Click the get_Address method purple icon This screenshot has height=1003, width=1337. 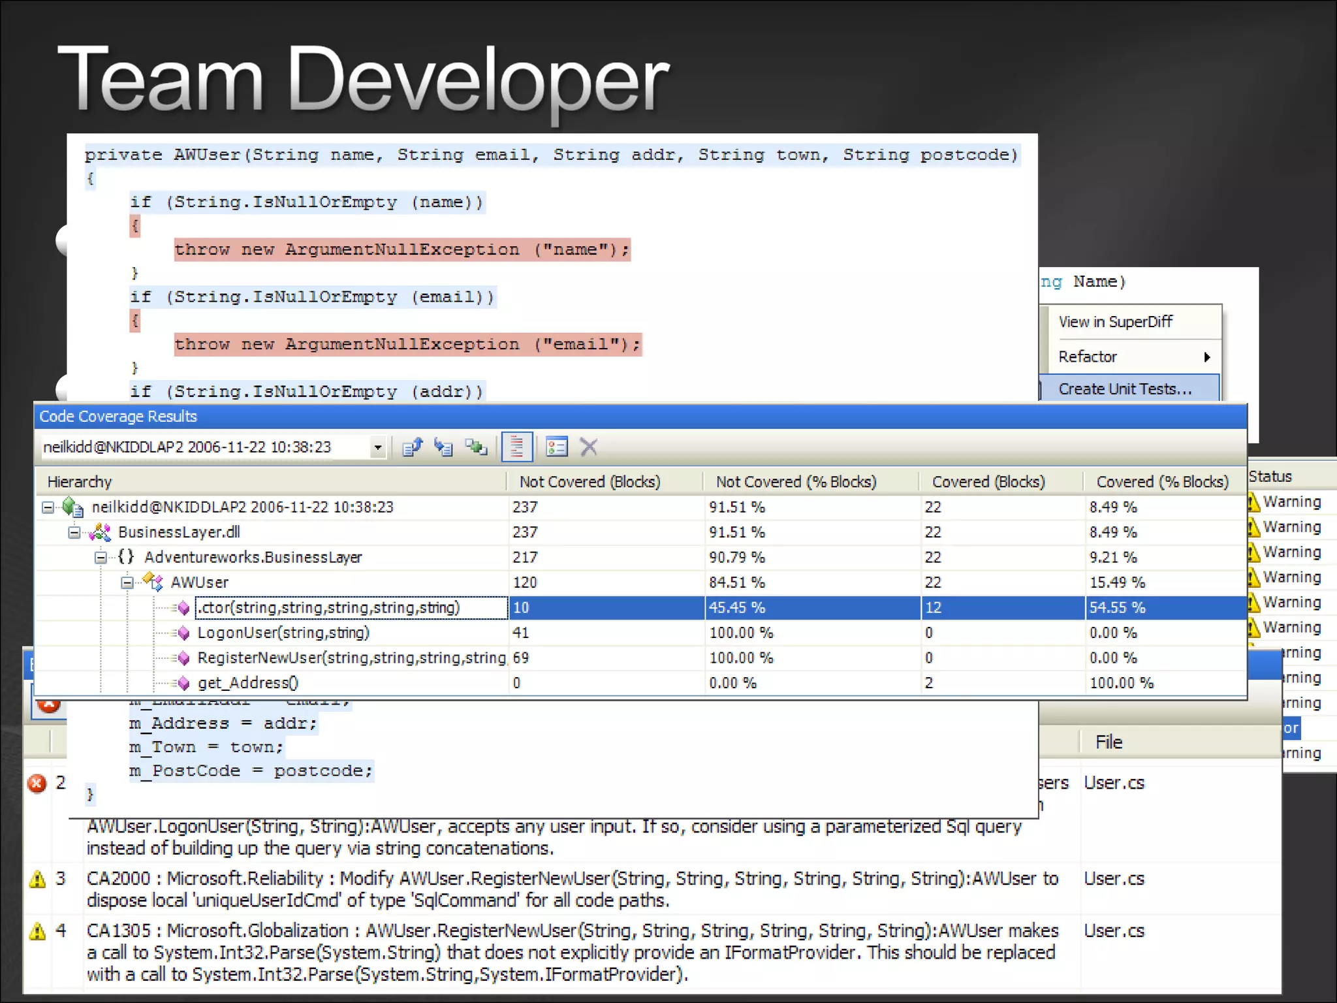pyautogui.click(x=183, y=683)
